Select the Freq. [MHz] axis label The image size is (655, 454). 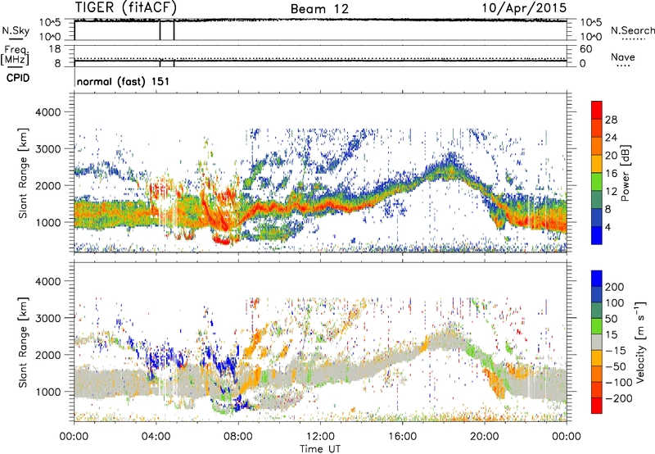click(15, 55)
